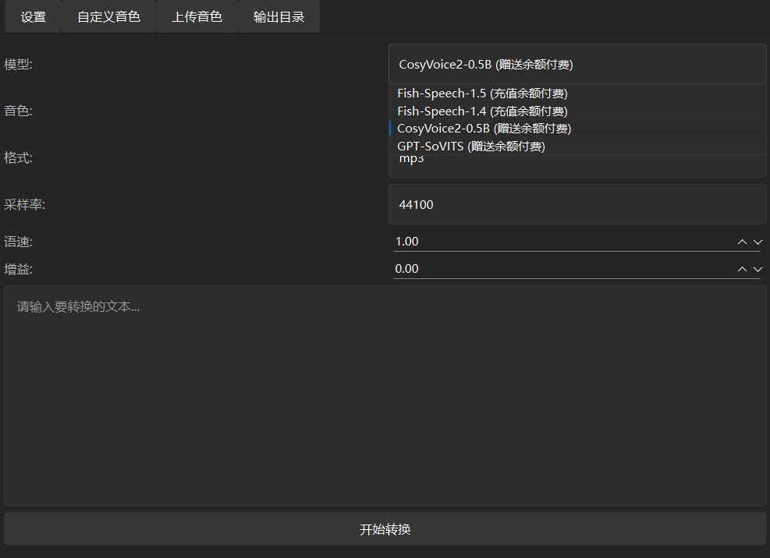
Task: Click the 音色: label
Action: click(18, 111)
